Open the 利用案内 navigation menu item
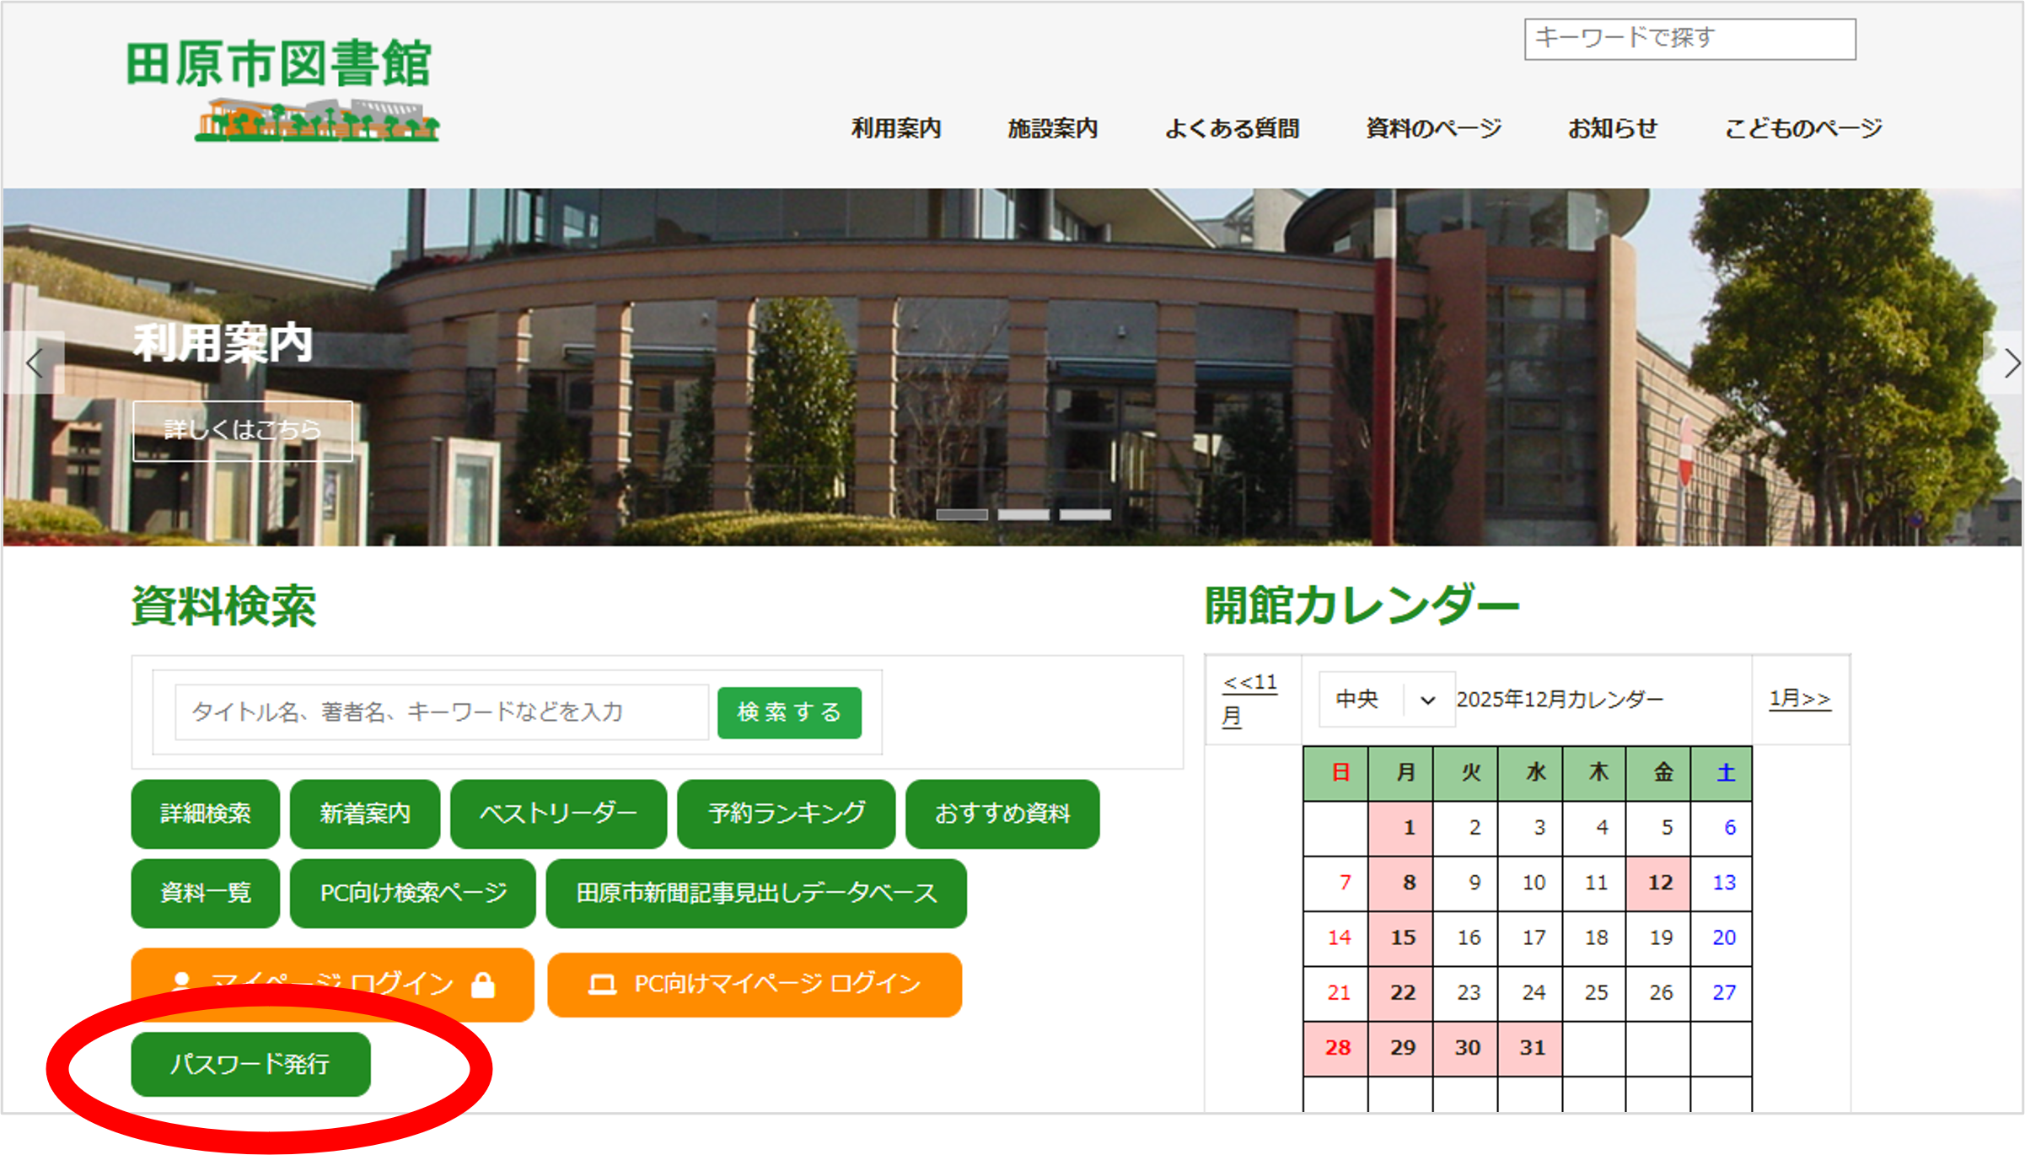 coord(896,129)
